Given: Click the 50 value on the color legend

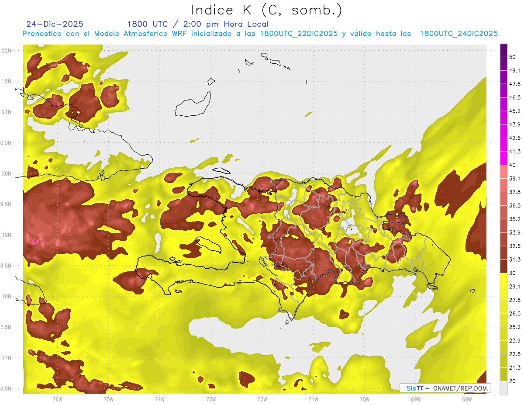Looking at the screenshot, I should [513, 57].
